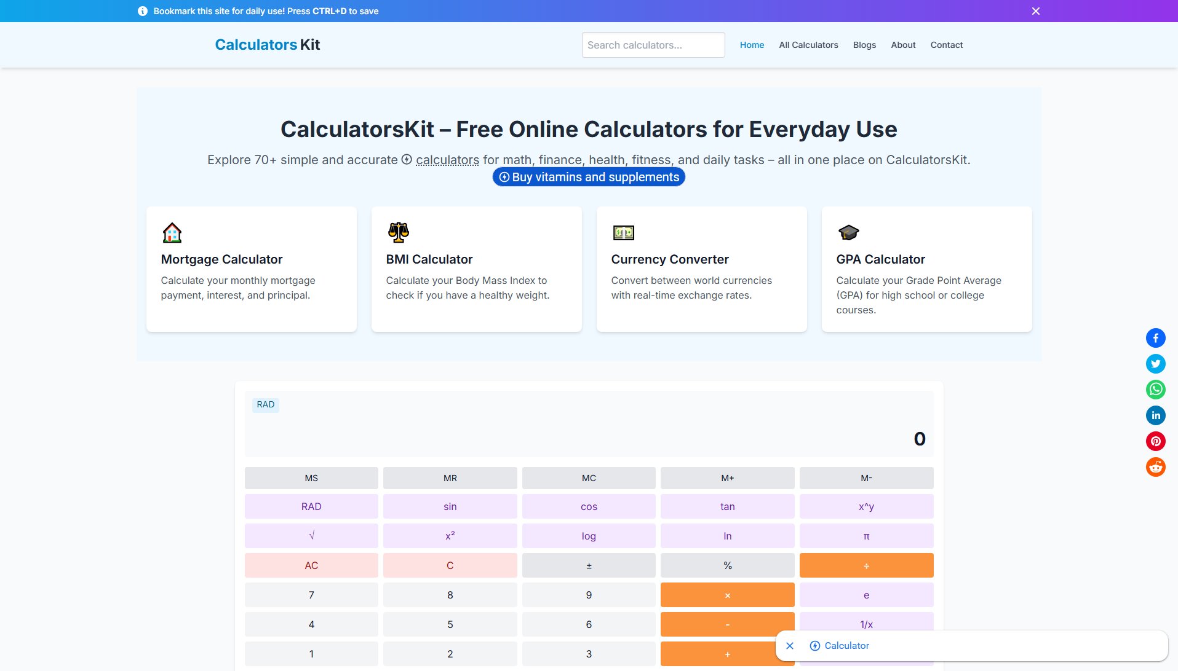Click the Reddit share icon
1178x671 pixels.
[1155, 467]
